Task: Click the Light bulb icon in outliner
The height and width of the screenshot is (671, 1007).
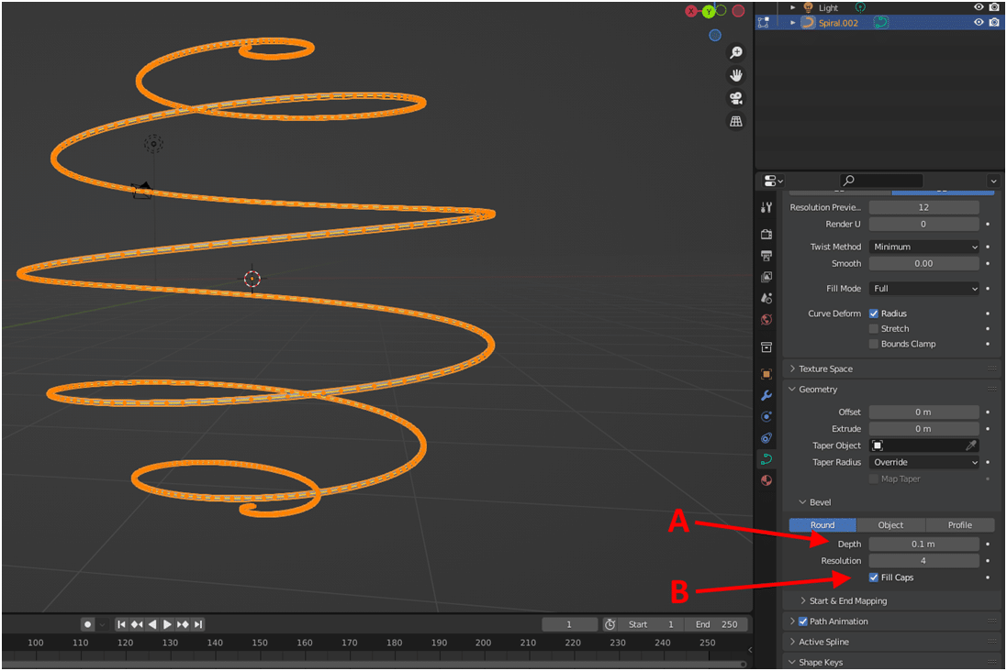Action: (809, 7)
